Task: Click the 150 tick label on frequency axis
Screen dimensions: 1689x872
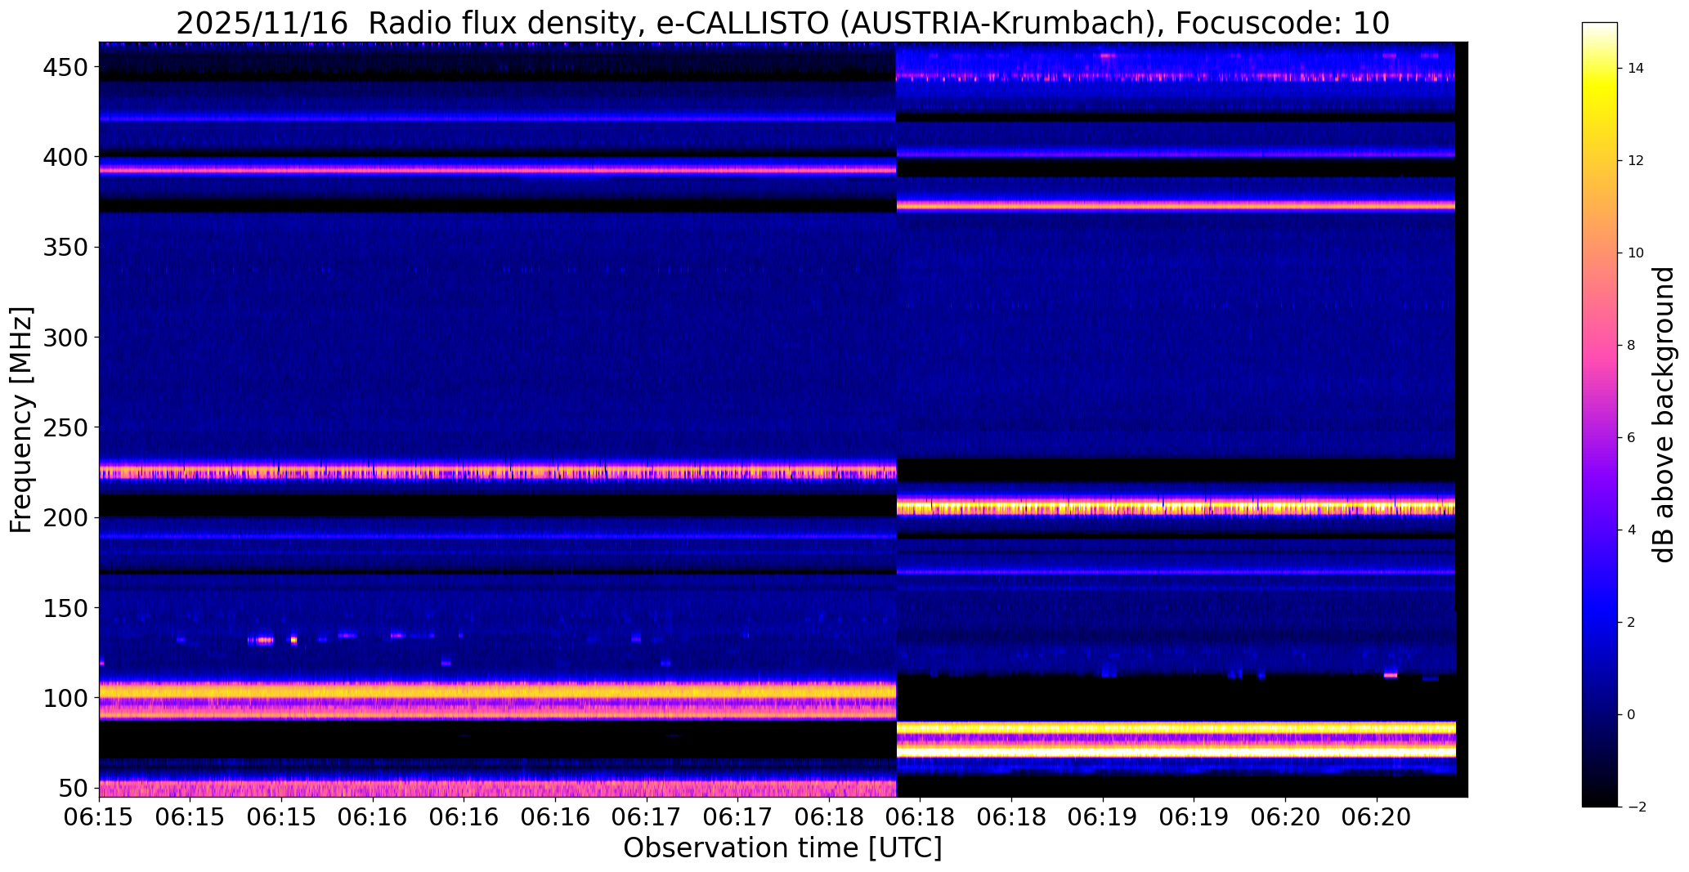Action: pyautogui.click(x=65, y=607)
